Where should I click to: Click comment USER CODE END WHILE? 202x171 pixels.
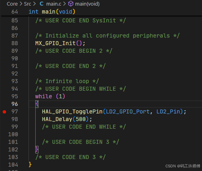(x=84, y=127)
